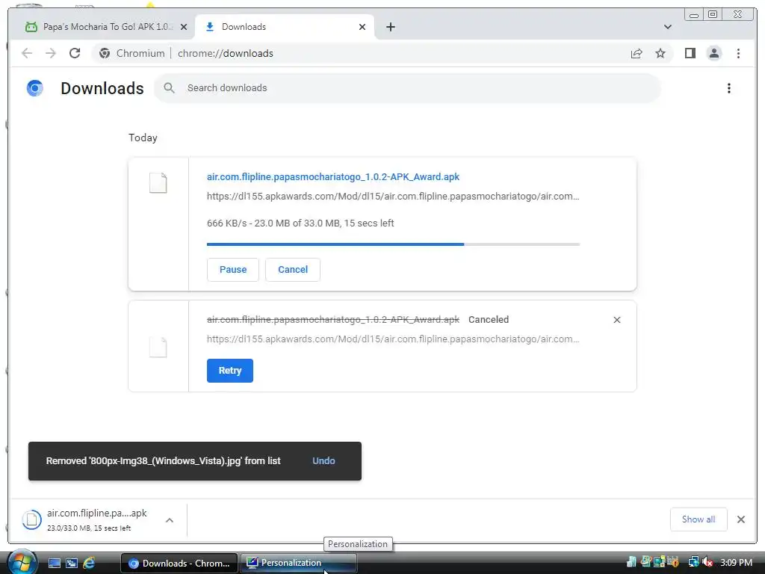Expand the shelf download options chevron
The width and height of the screenshot is (765, 574).
point(170,520)
